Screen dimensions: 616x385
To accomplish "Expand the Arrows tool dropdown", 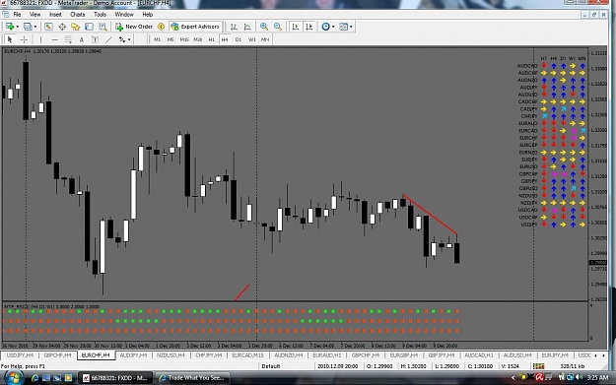I will pyautogui.click(x=129, y=39).
